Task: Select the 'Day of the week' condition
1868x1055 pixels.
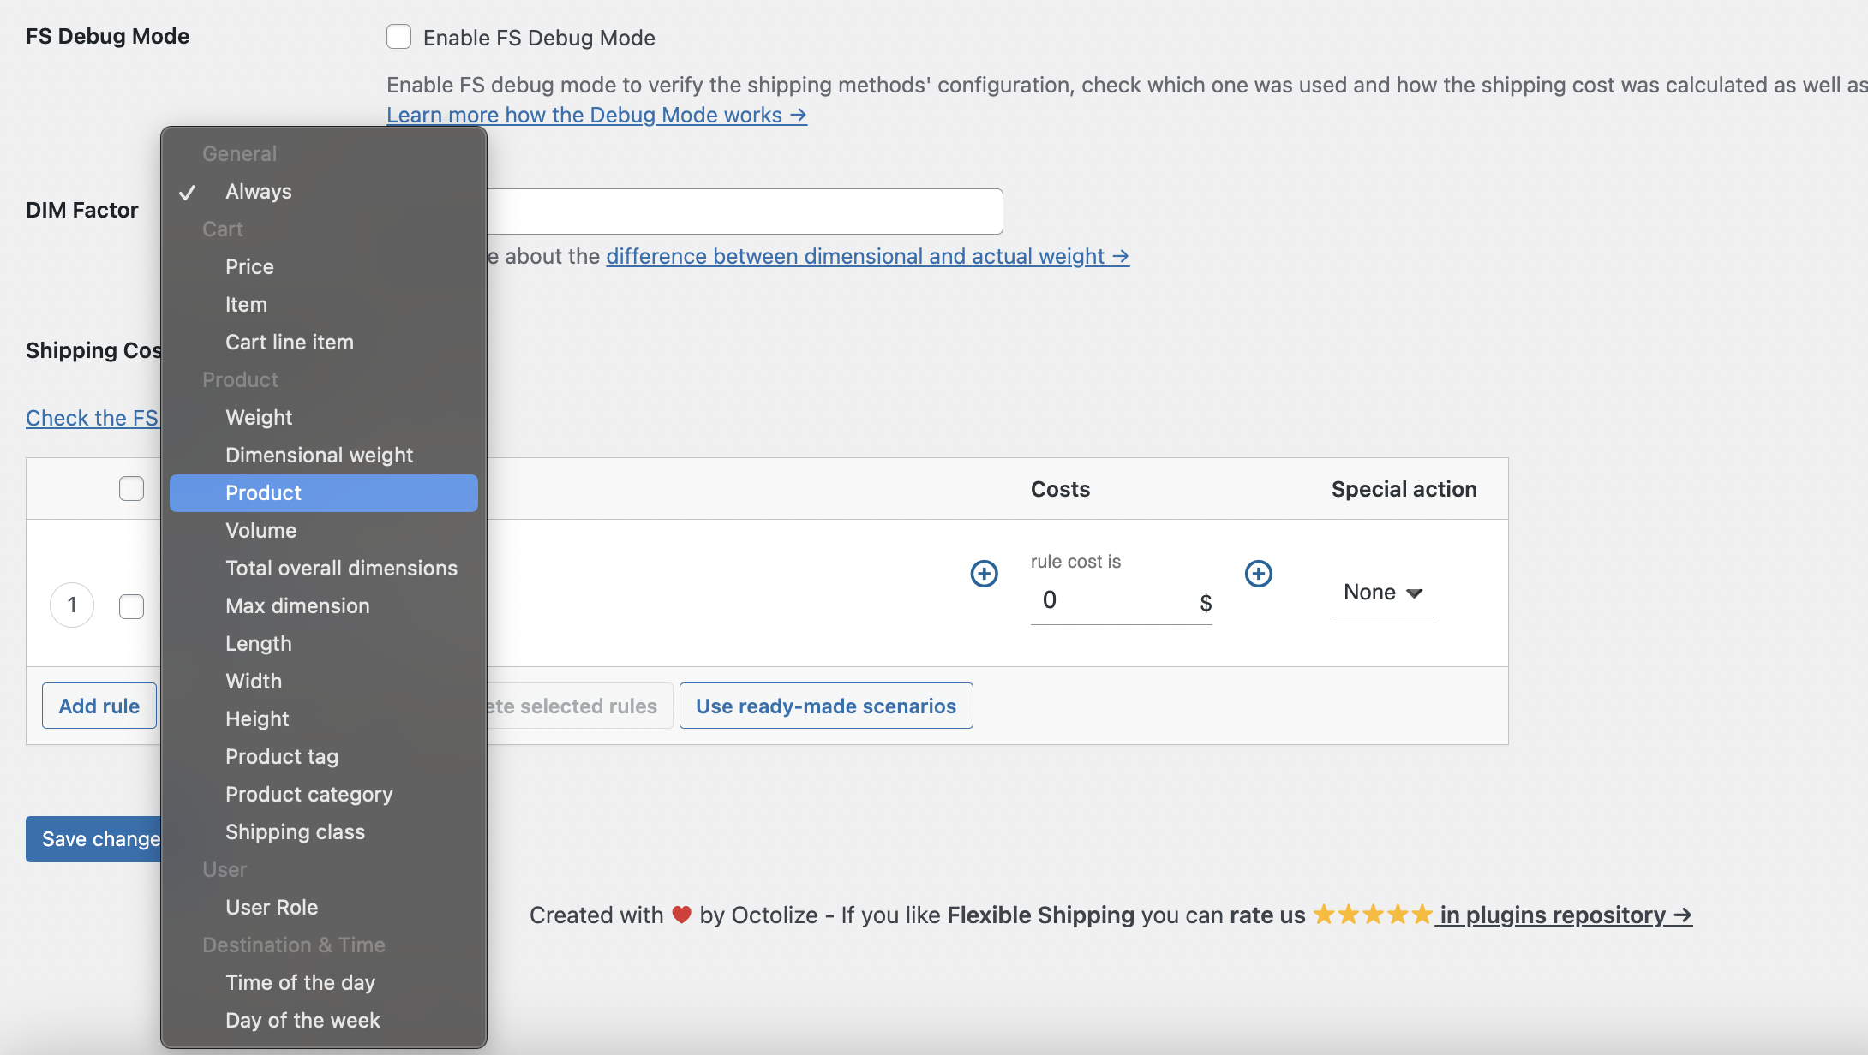Action: click(x=302, y=1020)
